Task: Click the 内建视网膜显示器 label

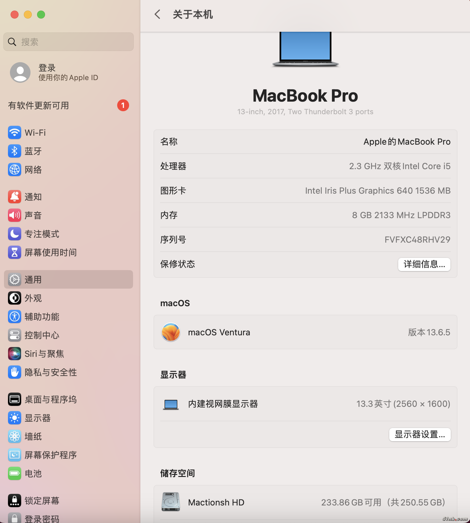Action: 223,404
